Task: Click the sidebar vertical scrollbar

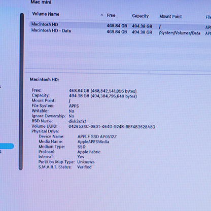Action: [21, 91]
